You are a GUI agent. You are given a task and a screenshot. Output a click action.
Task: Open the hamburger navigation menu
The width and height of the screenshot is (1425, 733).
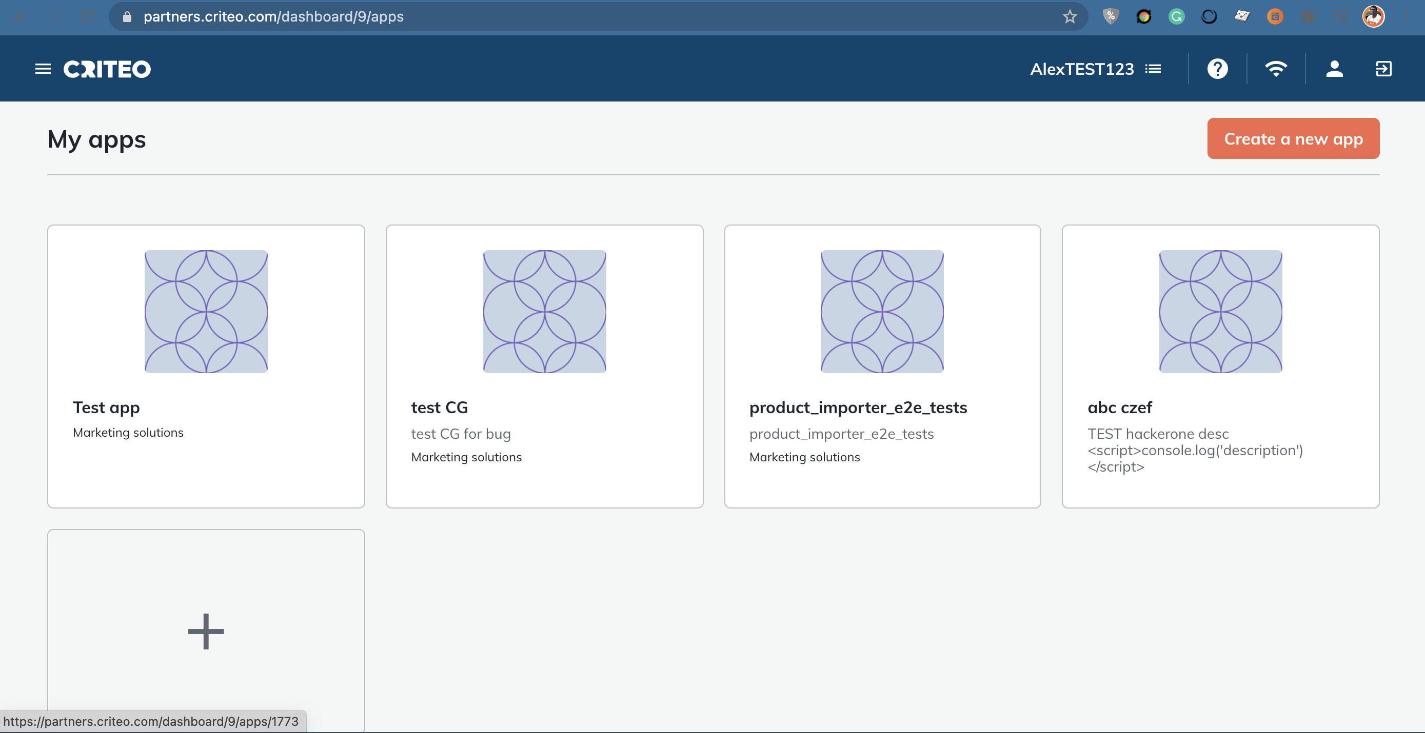pos(43,69)
